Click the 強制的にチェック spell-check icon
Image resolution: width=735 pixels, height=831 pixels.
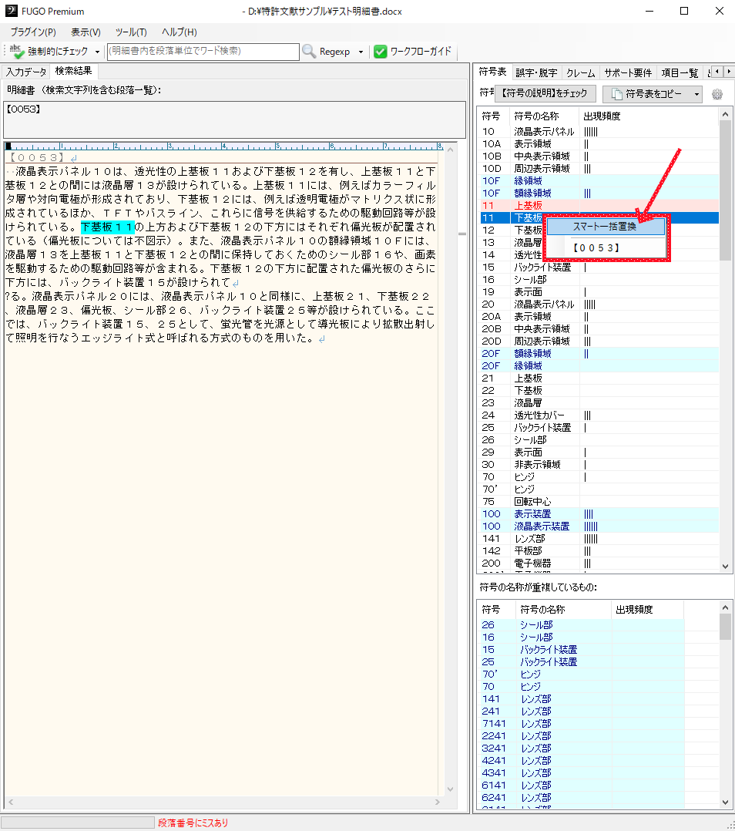pos(16,52)
